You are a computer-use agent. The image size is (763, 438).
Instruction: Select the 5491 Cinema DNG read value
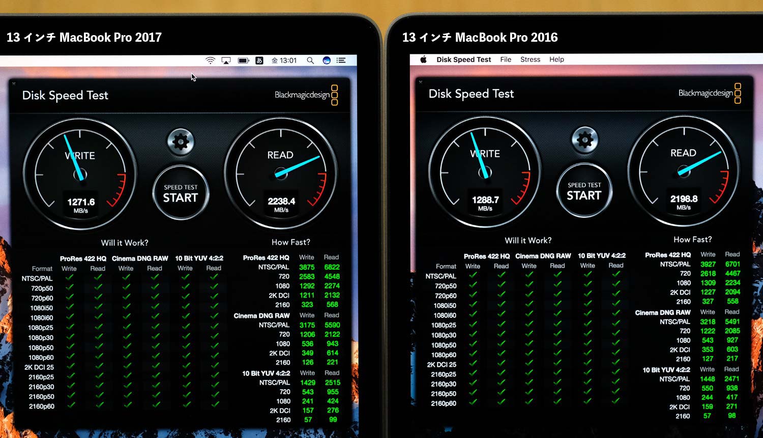coord(732,322)
